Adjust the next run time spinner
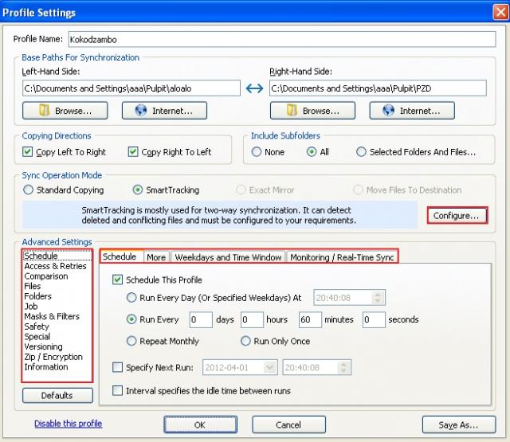The image size is (510, 442). [x=343, y=368]
